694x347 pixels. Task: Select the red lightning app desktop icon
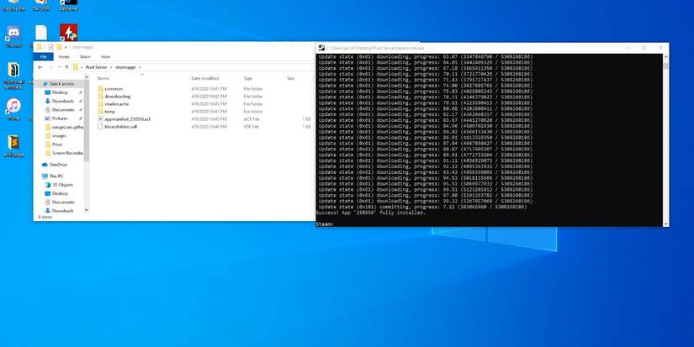[x=69, y=32]
